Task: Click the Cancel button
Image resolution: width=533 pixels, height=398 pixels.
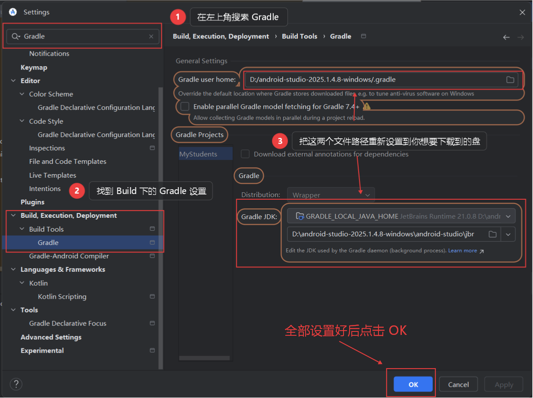Action: pos(458,384)
